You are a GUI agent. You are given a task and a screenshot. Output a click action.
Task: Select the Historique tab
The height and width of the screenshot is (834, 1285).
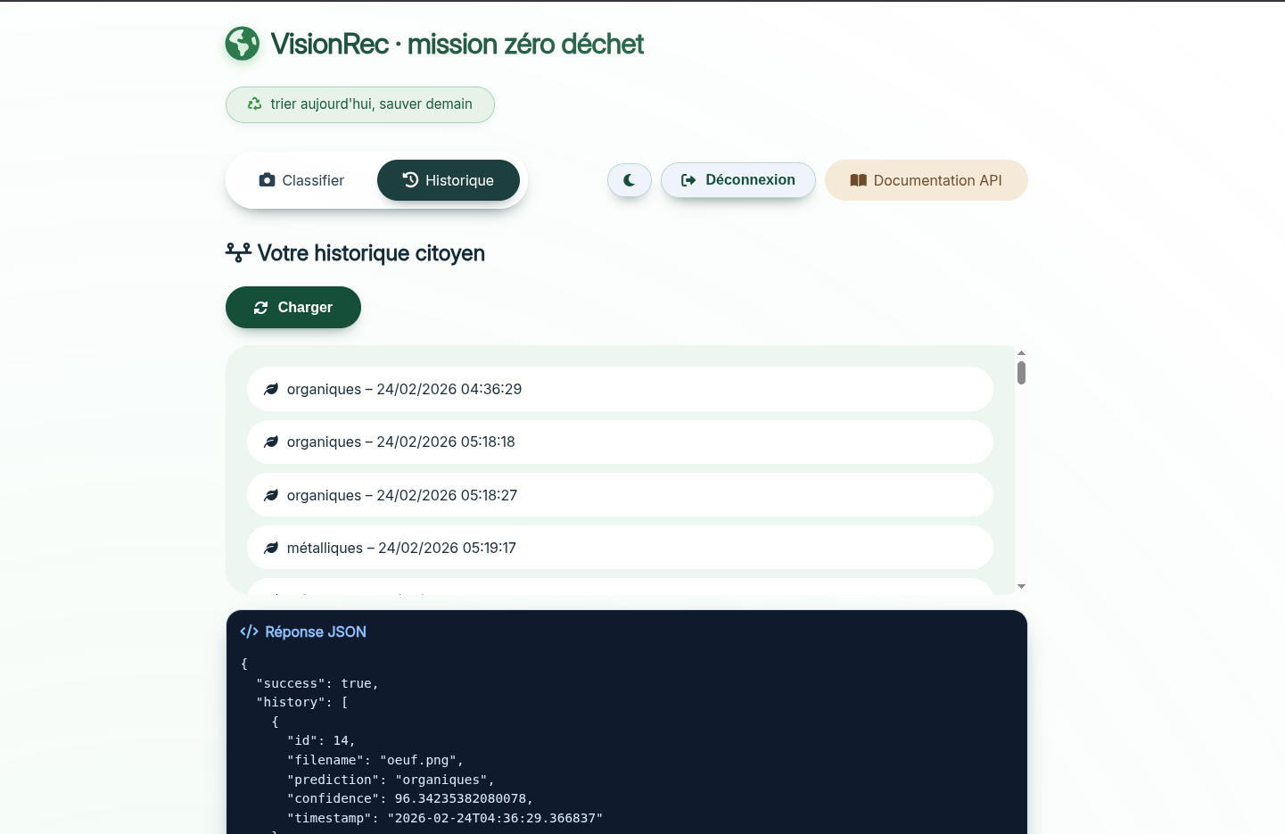click(449, 180)
